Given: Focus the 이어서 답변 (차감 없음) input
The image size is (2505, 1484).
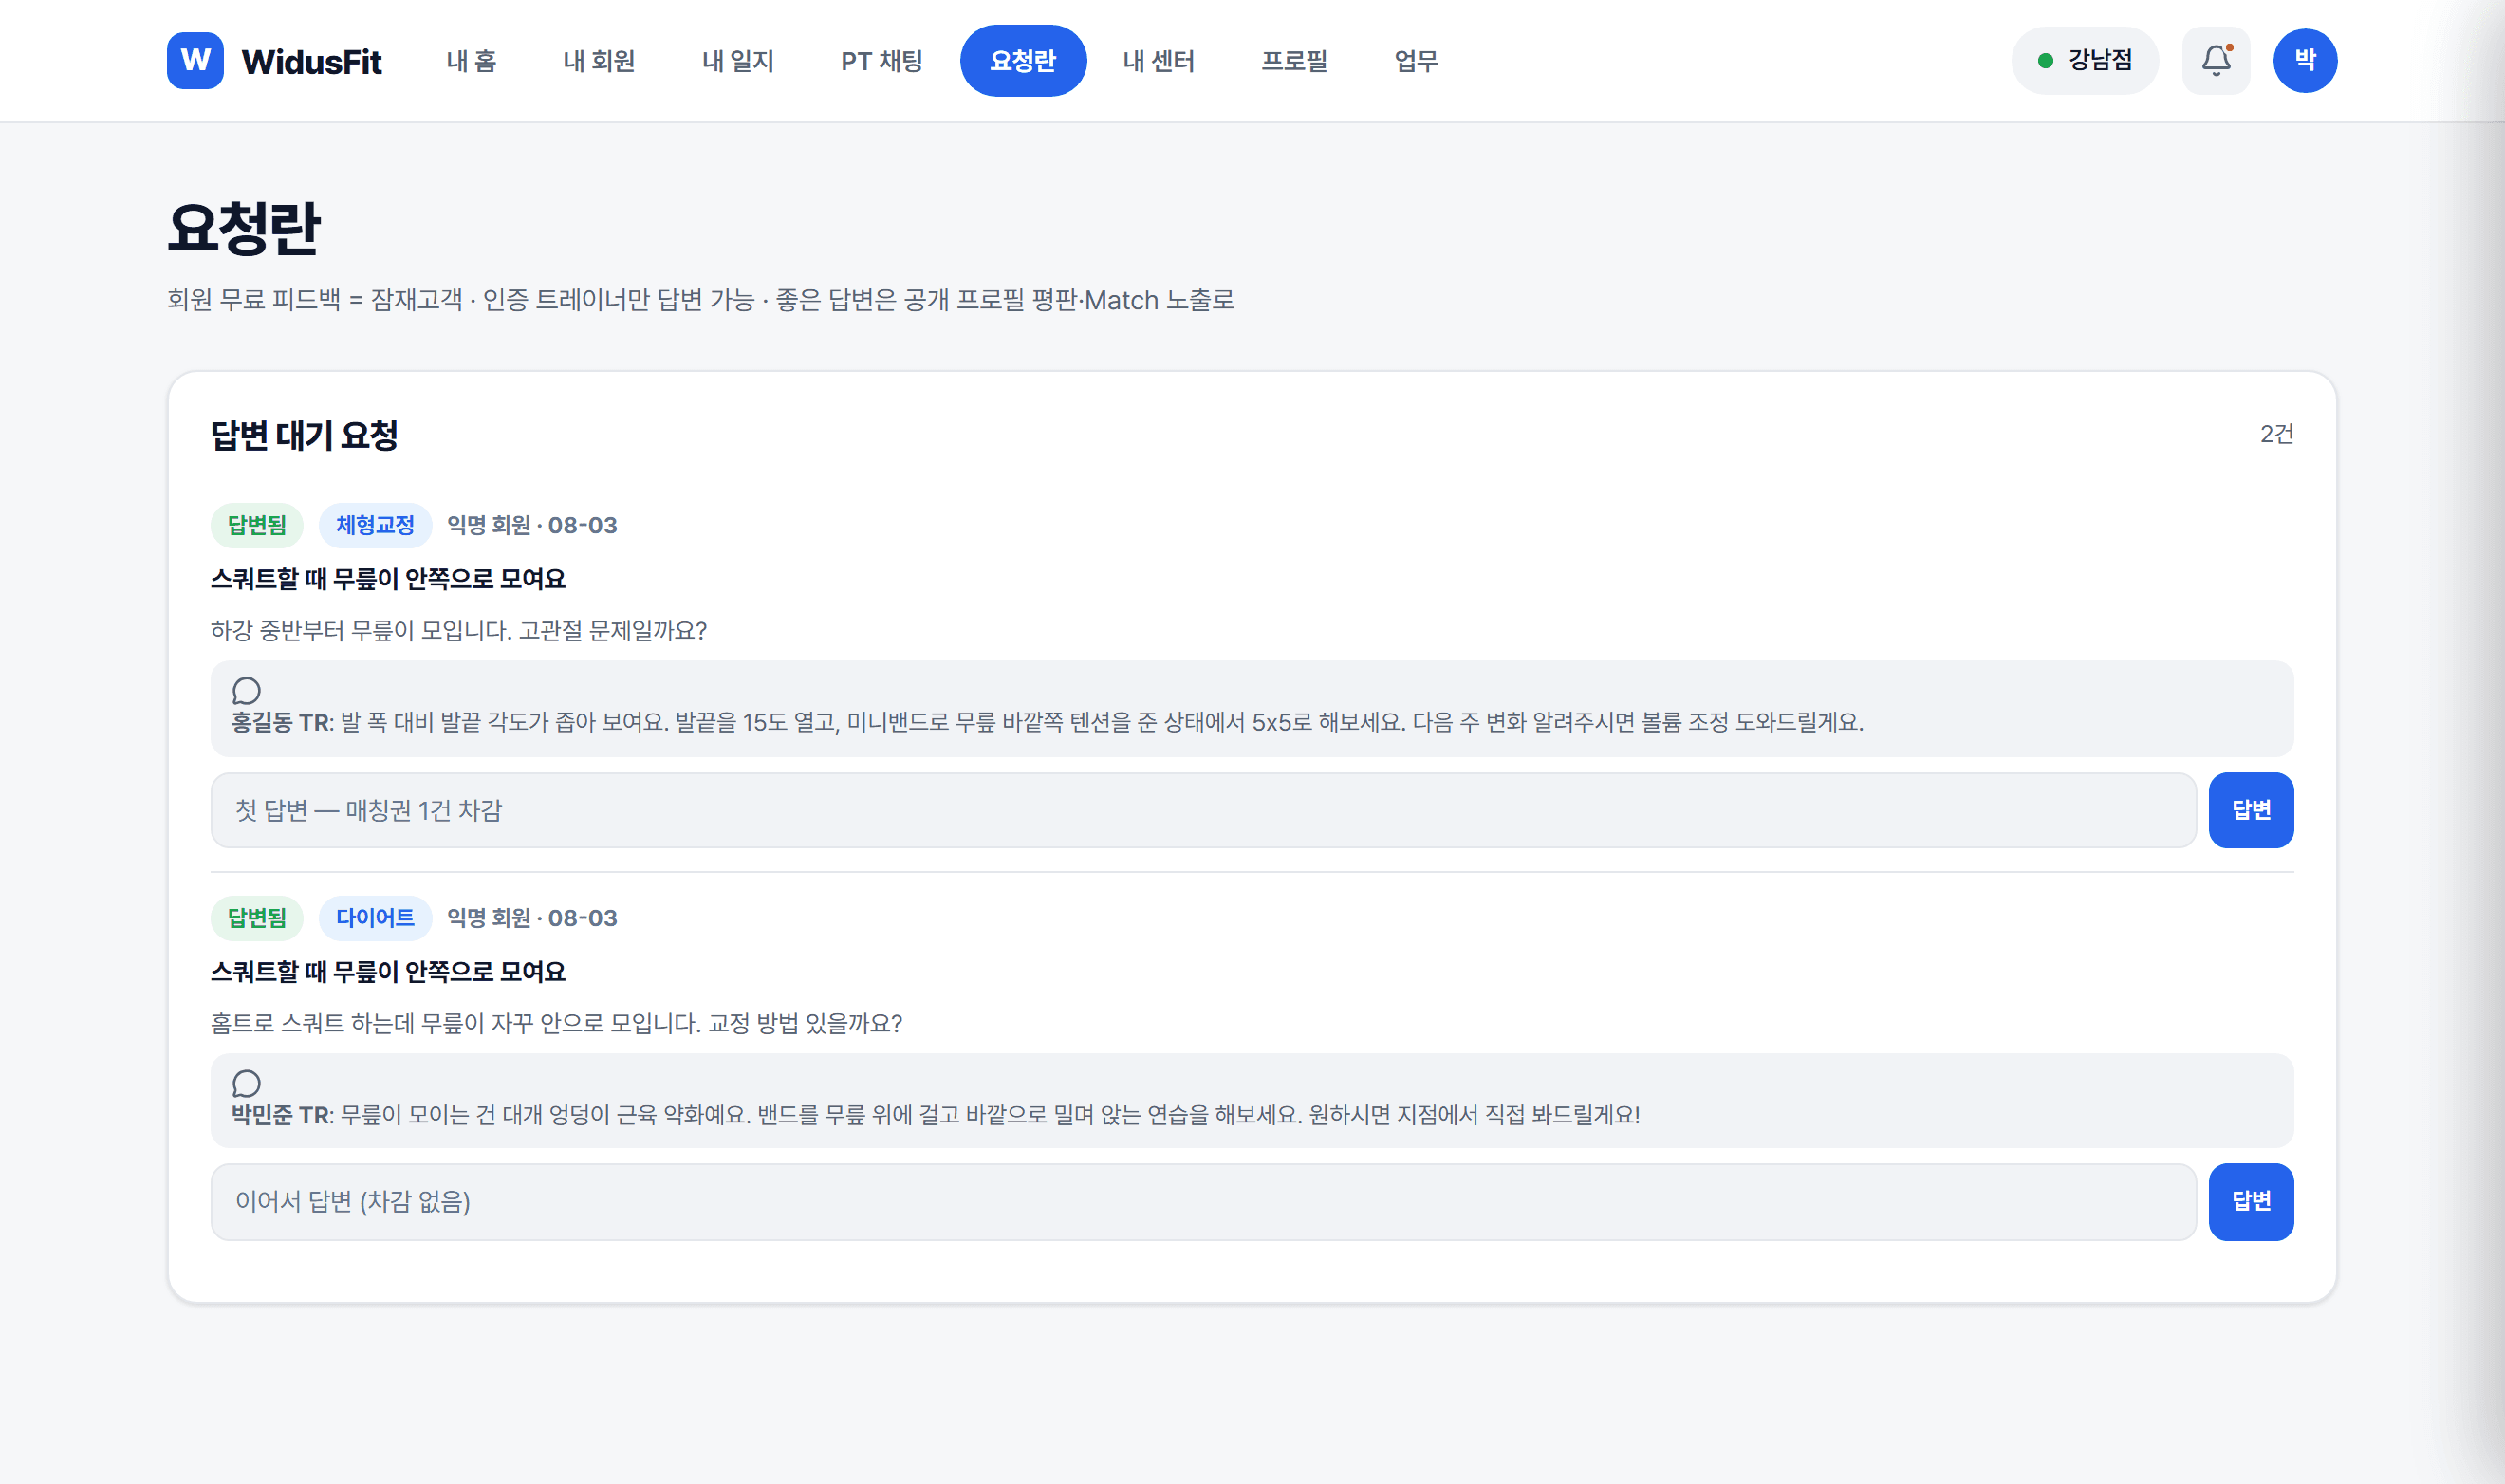Looking at the screenshot, I should [1203, 1201].
